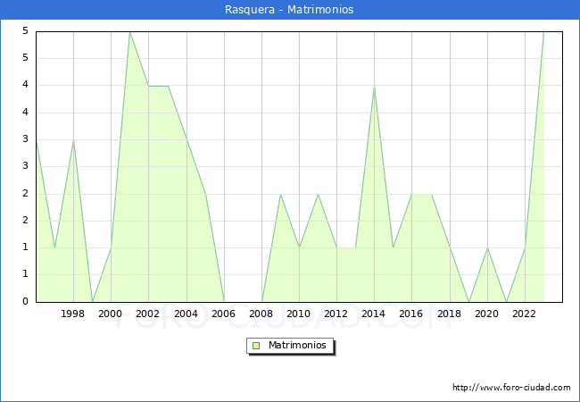Click the chart title Rasquera - Matrimonios
Viewport: 580px width, 402px height.
tap(290, 10)
